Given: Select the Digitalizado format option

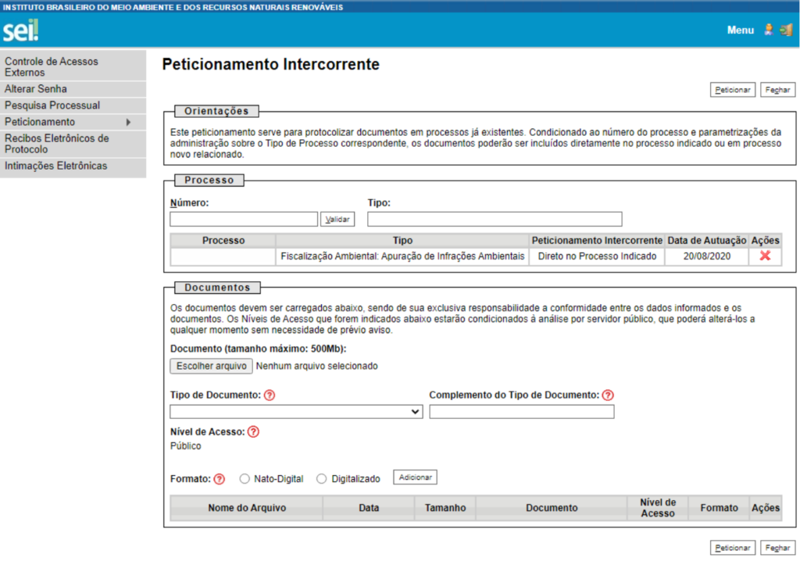Looking at the screenshot, I should 322,478.
